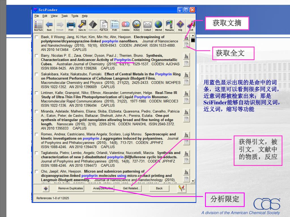Viewport: 290px width, 217px height.
Task: Open the Edit menu
Action: pyautogui.click(x=45, y=16)
